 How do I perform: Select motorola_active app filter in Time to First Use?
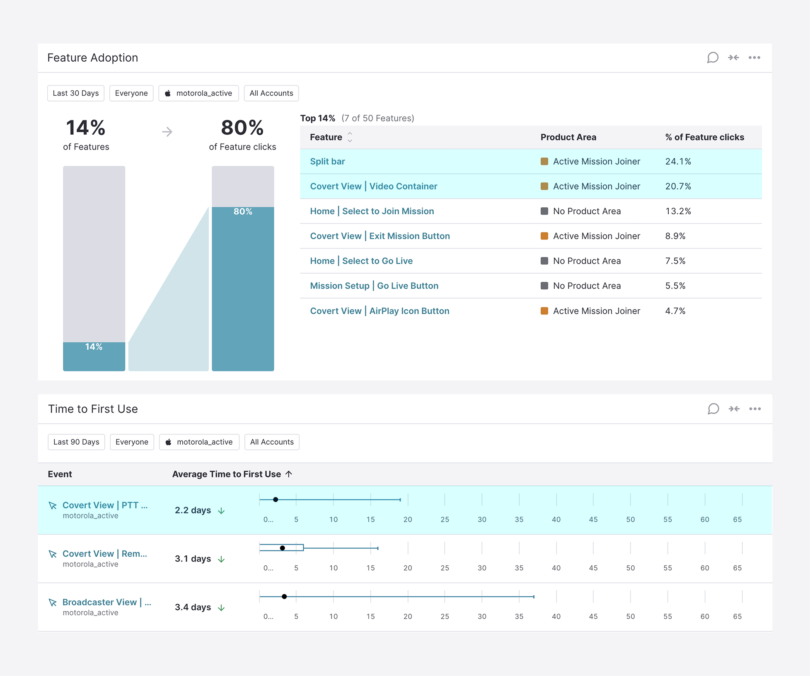(199, 442)
